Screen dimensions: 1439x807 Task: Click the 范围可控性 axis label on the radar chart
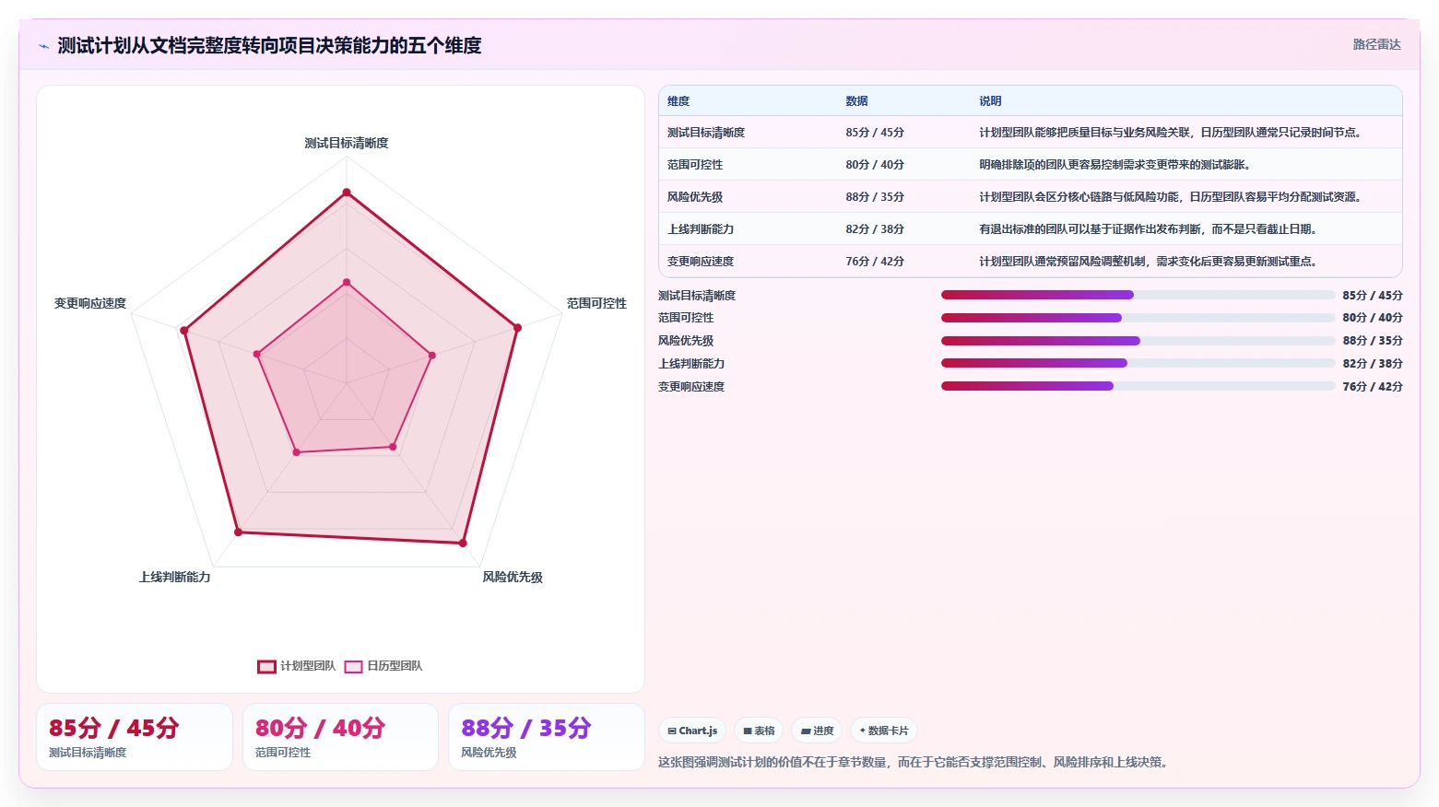596,303
